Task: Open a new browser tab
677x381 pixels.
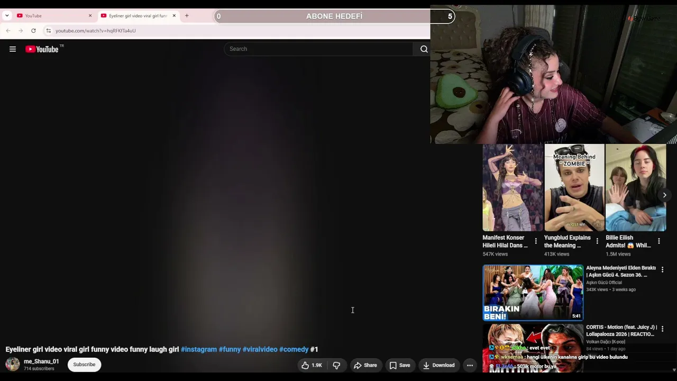Action: point(187,16)
